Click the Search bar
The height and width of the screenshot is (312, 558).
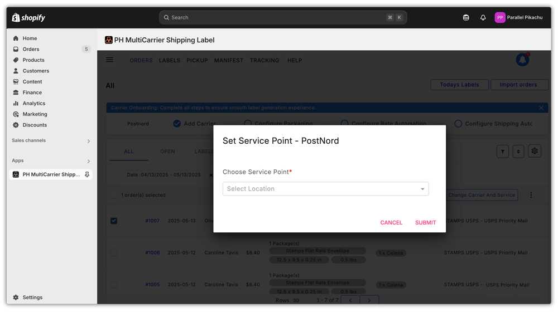(x=283, y=17)
